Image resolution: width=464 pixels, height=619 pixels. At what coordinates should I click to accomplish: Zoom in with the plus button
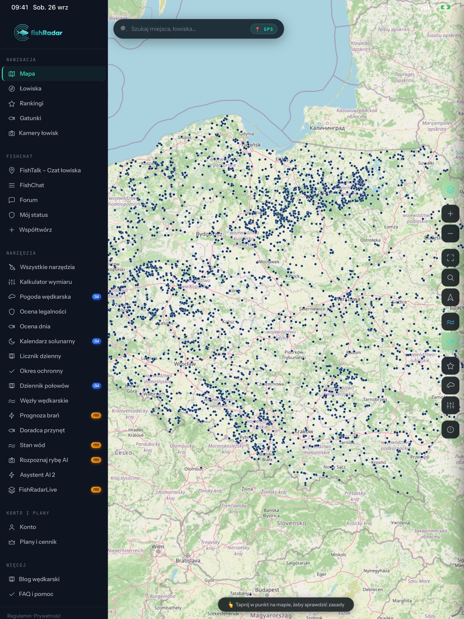450,214
